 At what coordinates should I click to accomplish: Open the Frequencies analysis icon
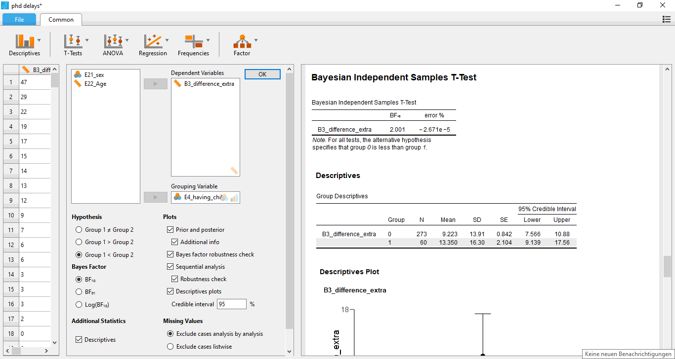click(193, 41)
